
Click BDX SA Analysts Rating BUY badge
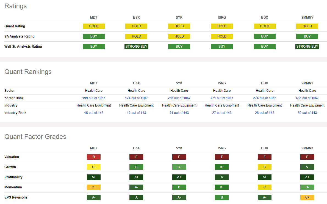pos(264,36)
